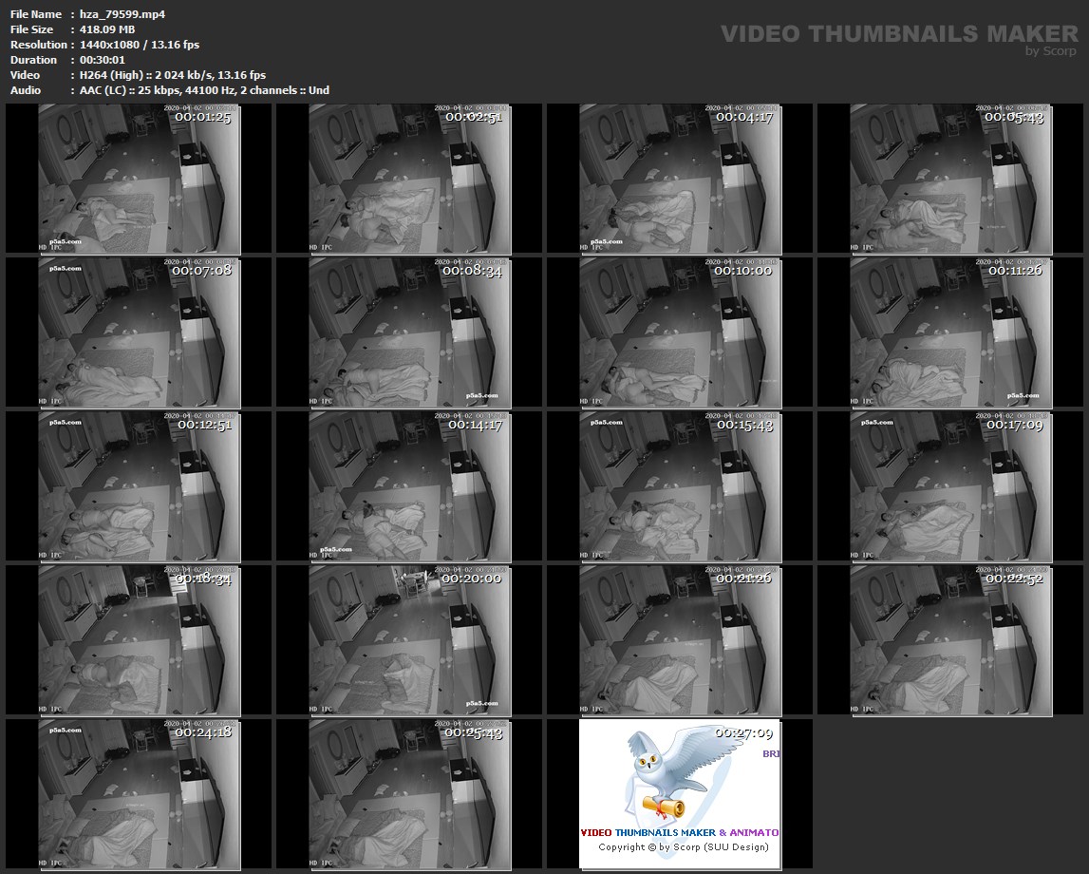The height and width of the screenshot is (874, 1089).
Task: Click the thumbnail at 00:12:51
Action: pos(139,486)
